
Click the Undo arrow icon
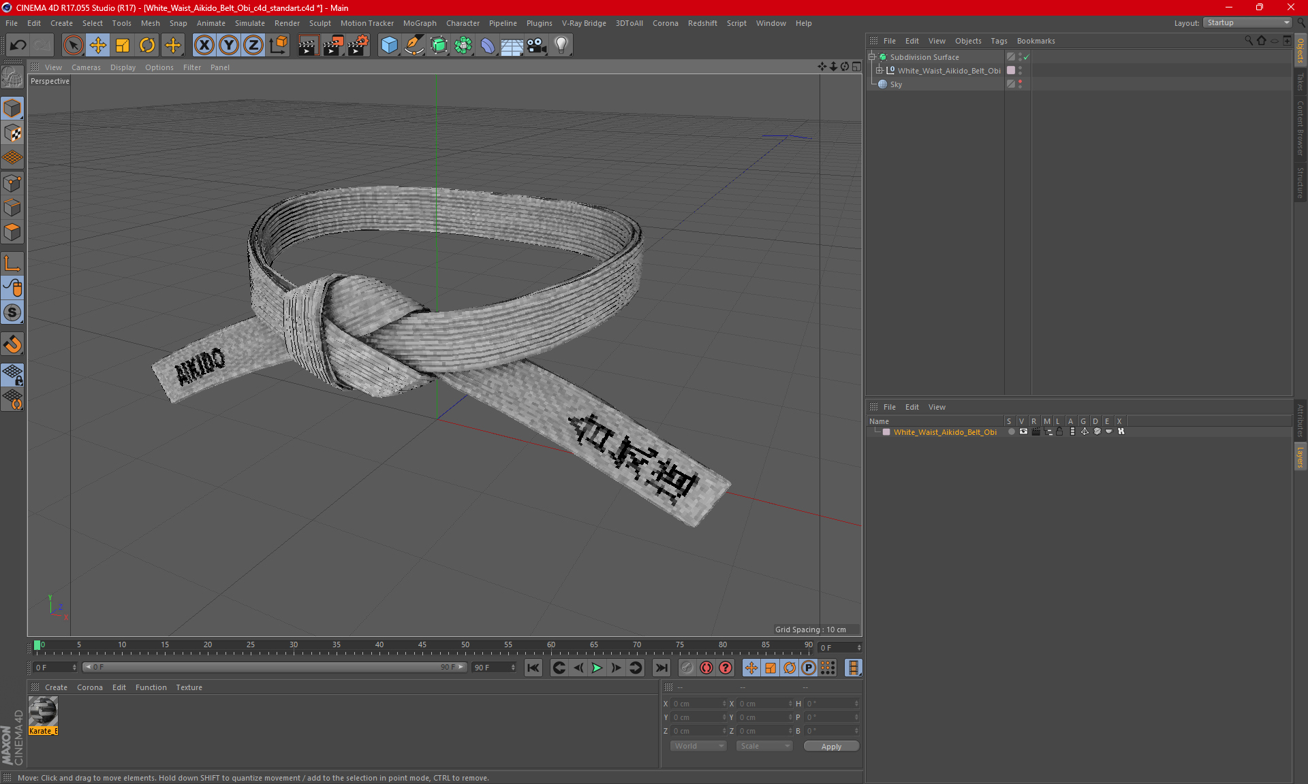pyautogui.click(x=18, y=46)
